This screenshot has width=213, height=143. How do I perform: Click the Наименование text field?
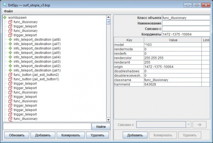[x=186, y=23]
